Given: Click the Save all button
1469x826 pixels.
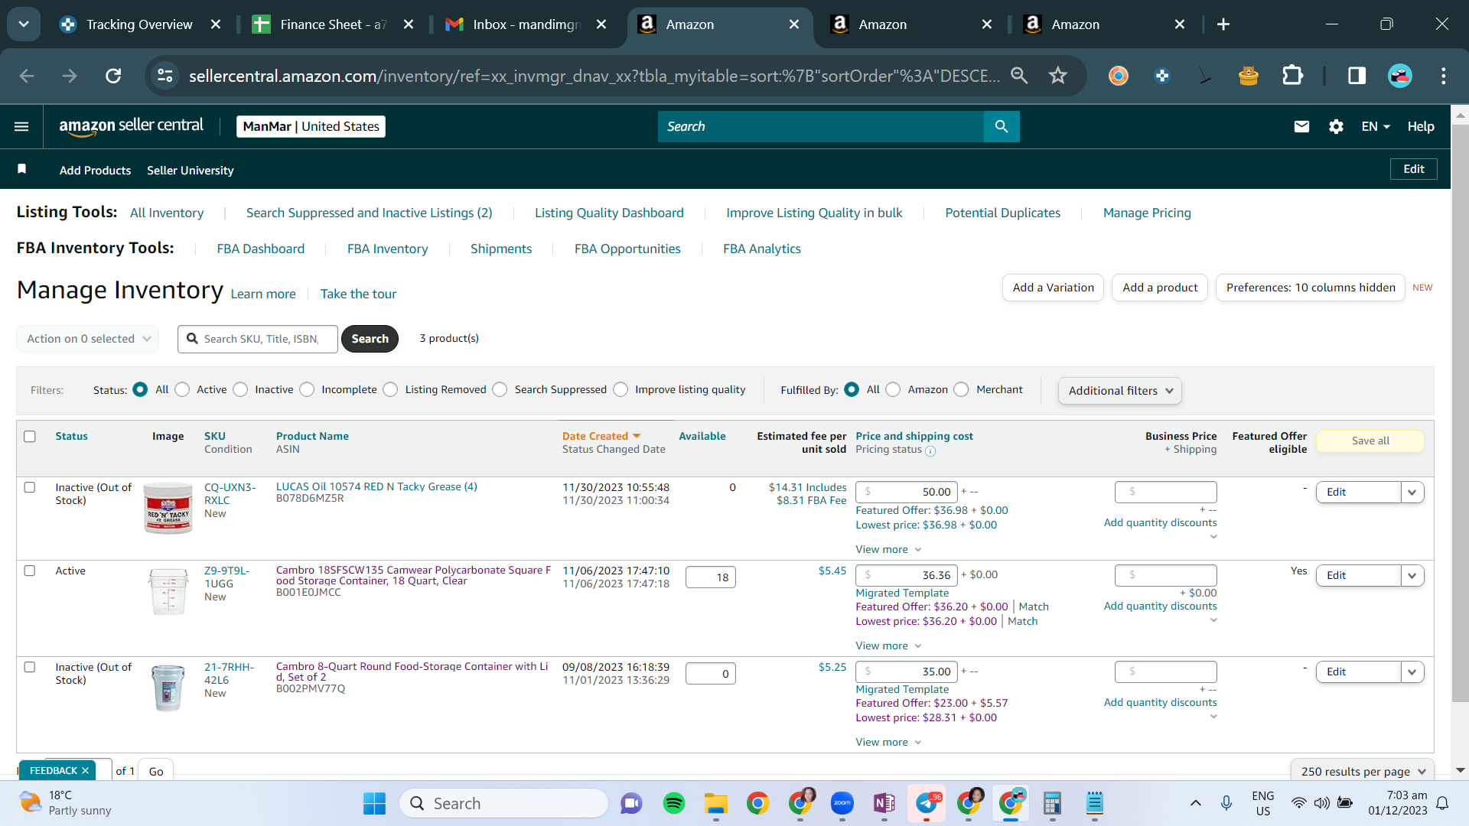Looking at the screenshot, I should (x=1370, y=441).
